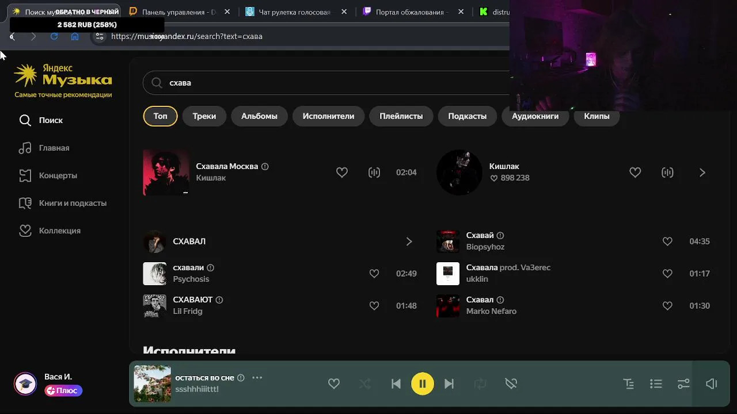
Task: Select the Исполнители filter tab
Action: 328,116
